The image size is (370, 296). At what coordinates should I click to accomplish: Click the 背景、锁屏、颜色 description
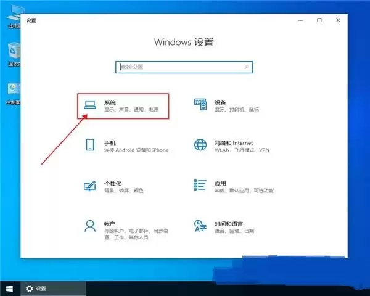tap(124, 191)
